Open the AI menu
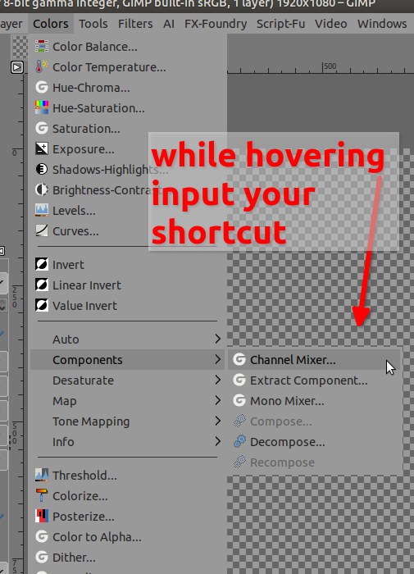 pyautogui.click(x=169, y=24)
